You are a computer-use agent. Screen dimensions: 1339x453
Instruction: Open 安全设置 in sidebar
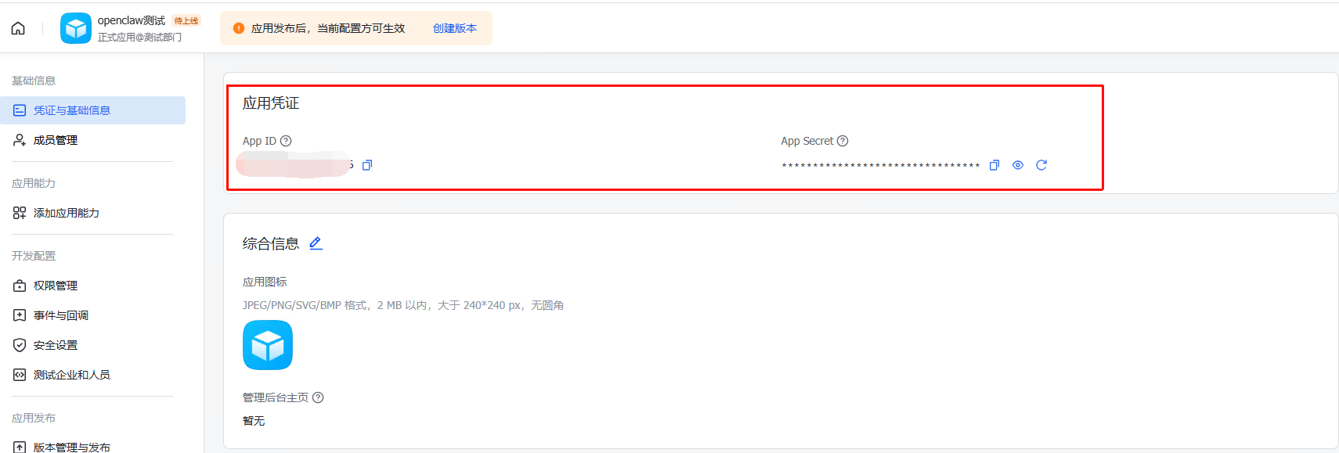[x=55, y=345]
